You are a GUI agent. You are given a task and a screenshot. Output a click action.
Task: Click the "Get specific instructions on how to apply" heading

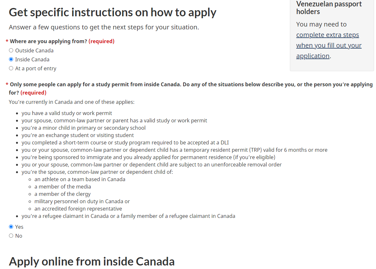point(112,12)
